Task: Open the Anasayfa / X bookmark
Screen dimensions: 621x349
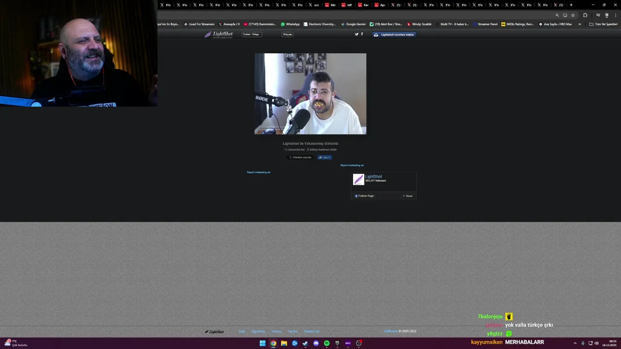Action: pyautogui.click(x=229, y=24)
